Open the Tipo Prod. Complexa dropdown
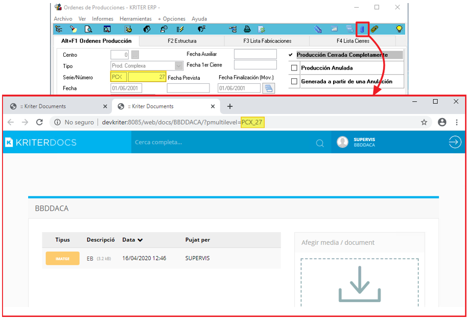Viewport: 469px width, 319px height. tap(179, 66)
